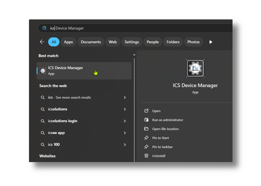Click the small ICS Device Manager app icon in Best match
The image size is (261, 186).
[x=43, y=71]
